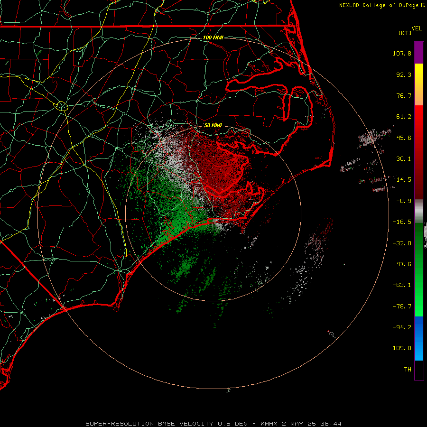Click the -94.2 velocity scale value
This screenshot has width=427, height=427.
(402, 327)
